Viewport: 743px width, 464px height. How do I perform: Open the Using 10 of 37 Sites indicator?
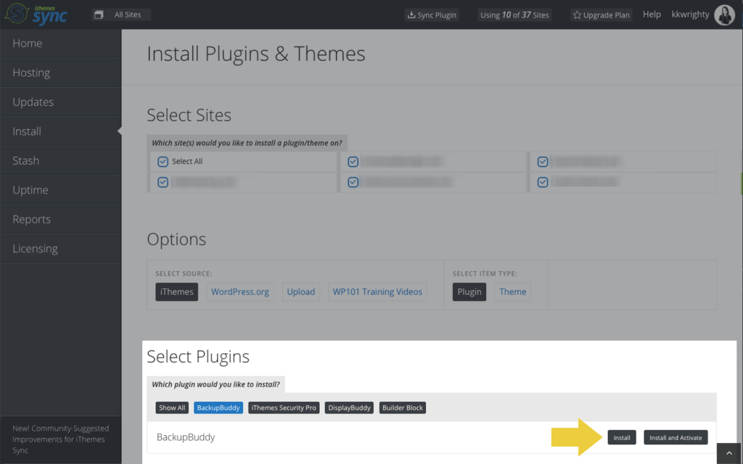514,15
